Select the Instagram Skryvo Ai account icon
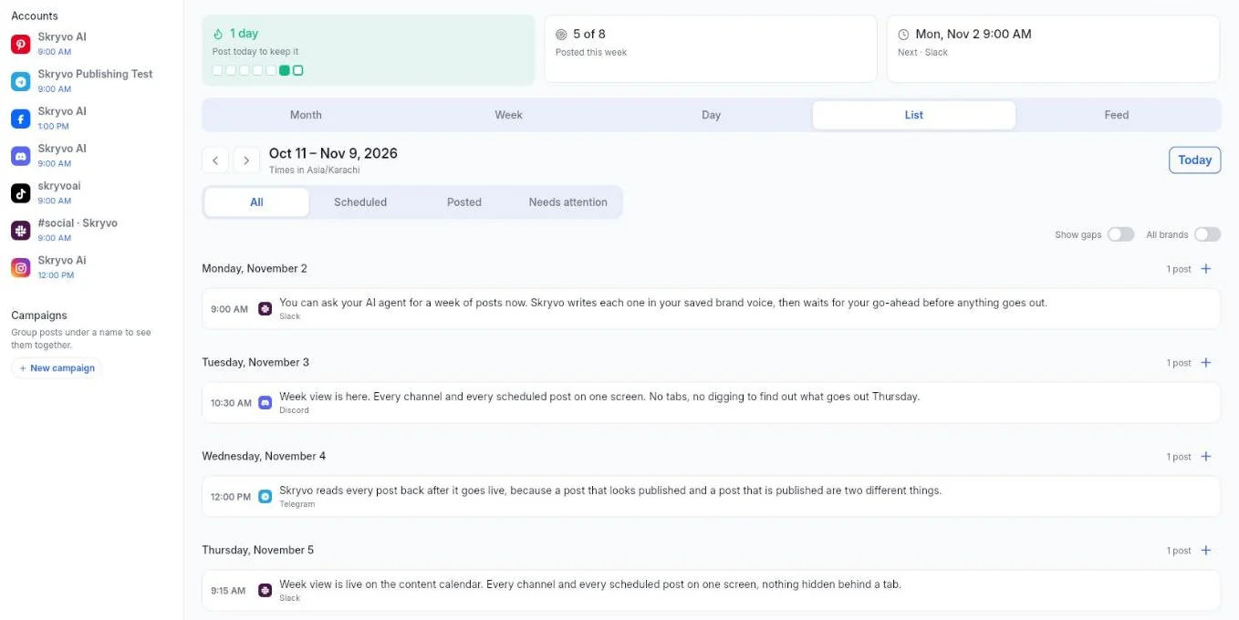Image resolution: width=1239 pixels, height=620 pixels. [x=21, y=268]
